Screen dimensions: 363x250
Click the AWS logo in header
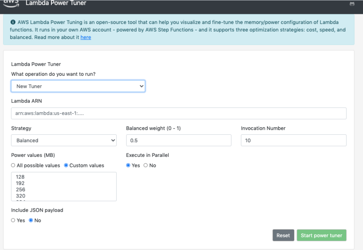coord(11,3)
